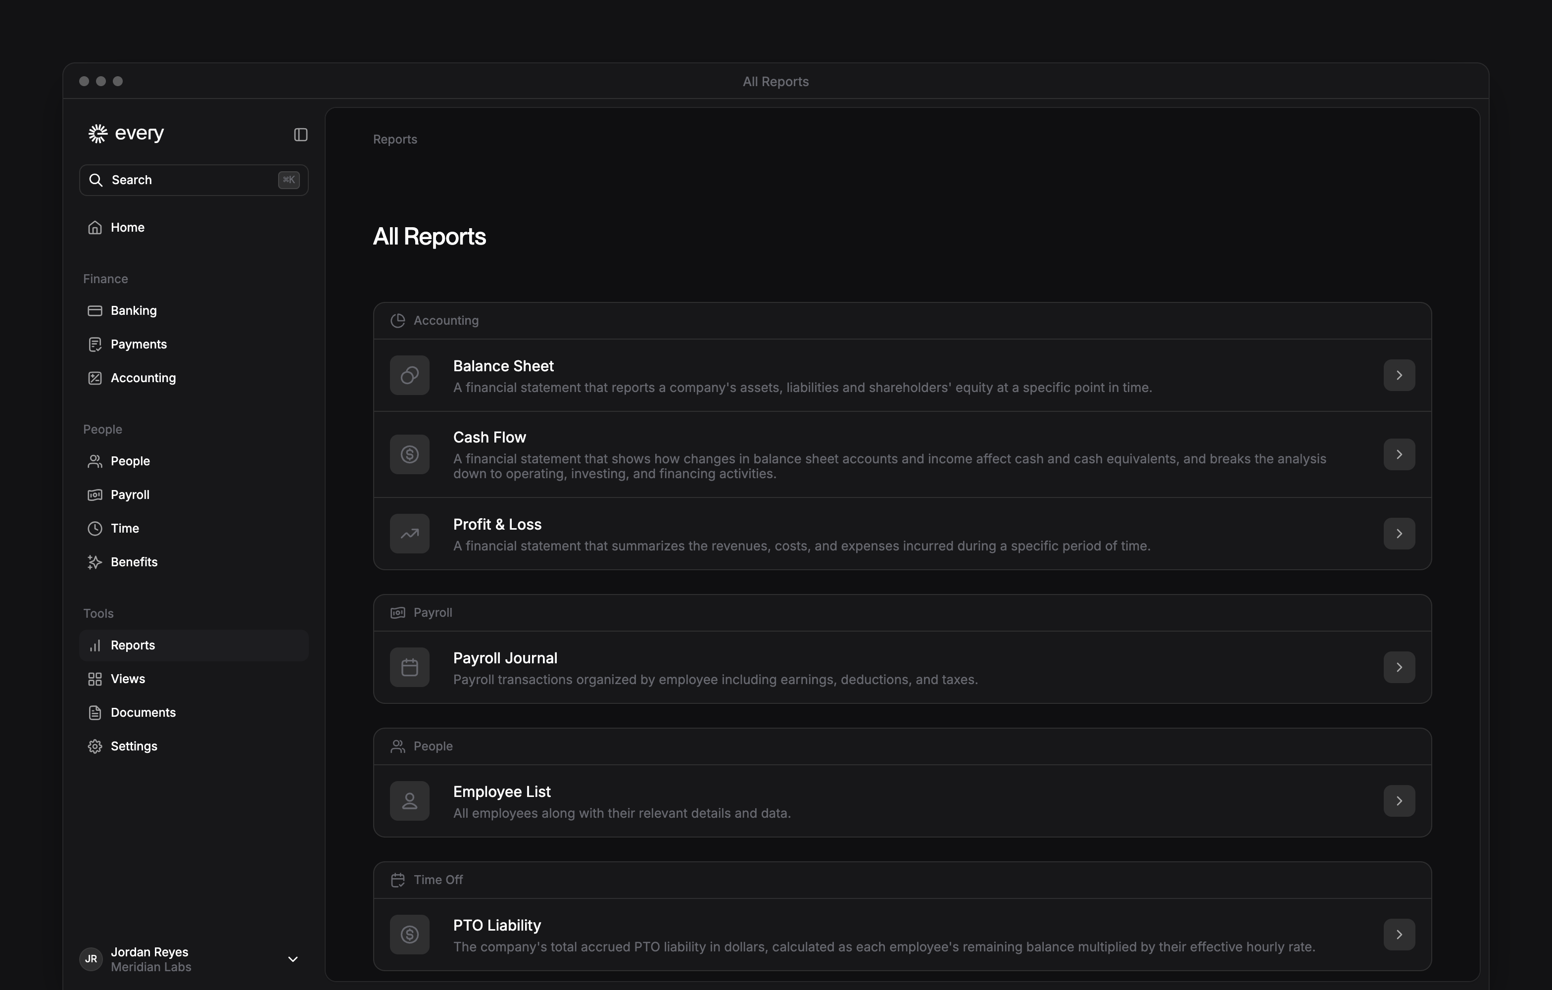Screen dimensions: 1552x990
Task: Click the Cash Flow title
Action: (x=489, y=437)
